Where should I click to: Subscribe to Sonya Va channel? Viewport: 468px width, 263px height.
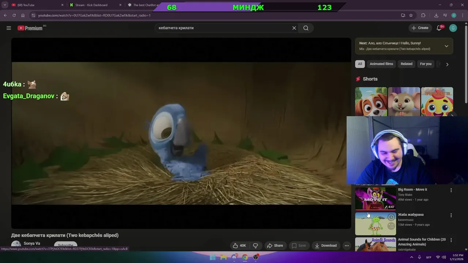(66, 245)
